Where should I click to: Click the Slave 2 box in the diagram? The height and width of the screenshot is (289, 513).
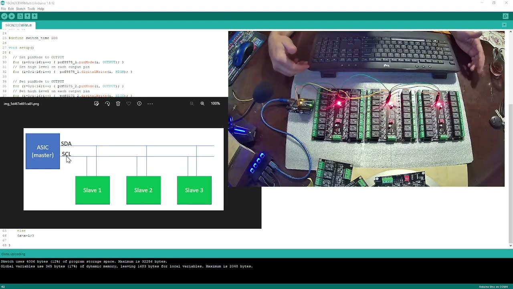tap(143, 190)
